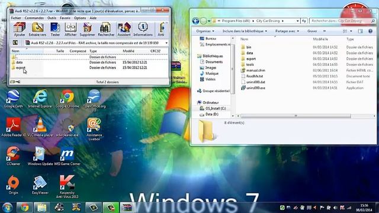This screenshot has width=379, height=213.
Task: Open the Favoris menu in WinRAR
Action: [65, 18]
